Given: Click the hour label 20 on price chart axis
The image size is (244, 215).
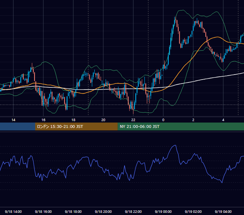Looking at the screenshot, I should [x=103, y=120].
